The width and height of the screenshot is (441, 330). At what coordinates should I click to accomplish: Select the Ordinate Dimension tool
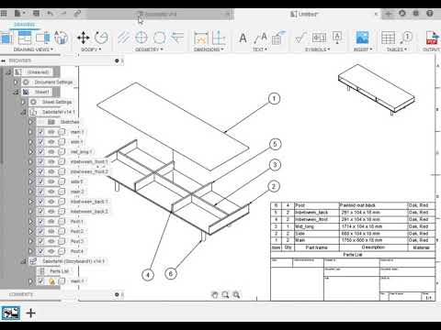coord(219,38)
